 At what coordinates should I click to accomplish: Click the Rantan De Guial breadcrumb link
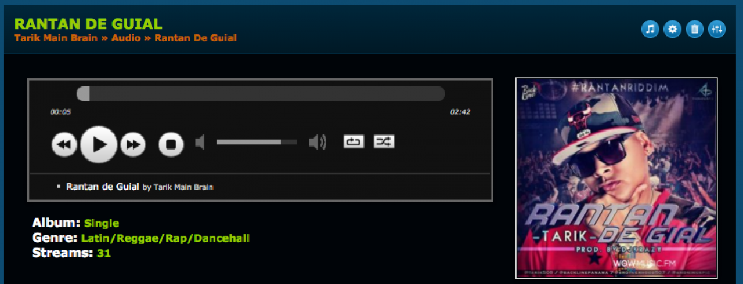[196, 38]
